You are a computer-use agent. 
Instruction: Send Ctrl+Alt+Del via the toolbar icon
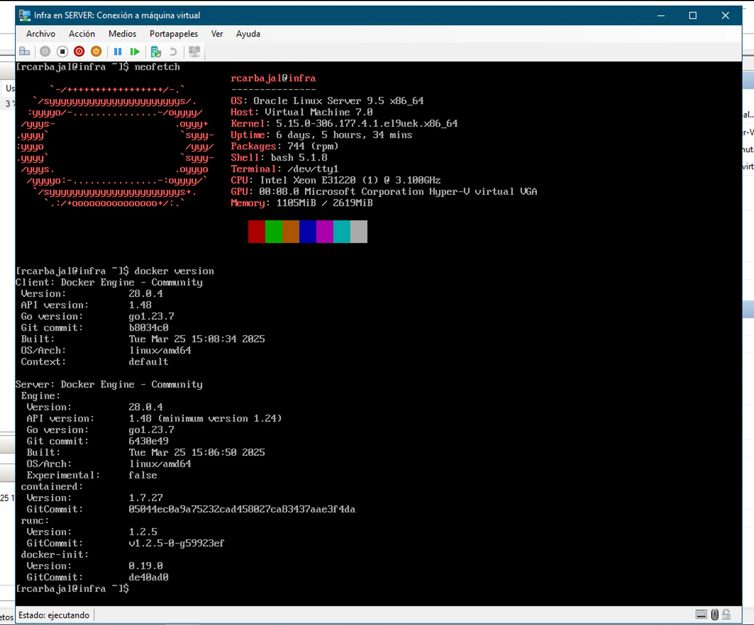click(x=24, y=52)
